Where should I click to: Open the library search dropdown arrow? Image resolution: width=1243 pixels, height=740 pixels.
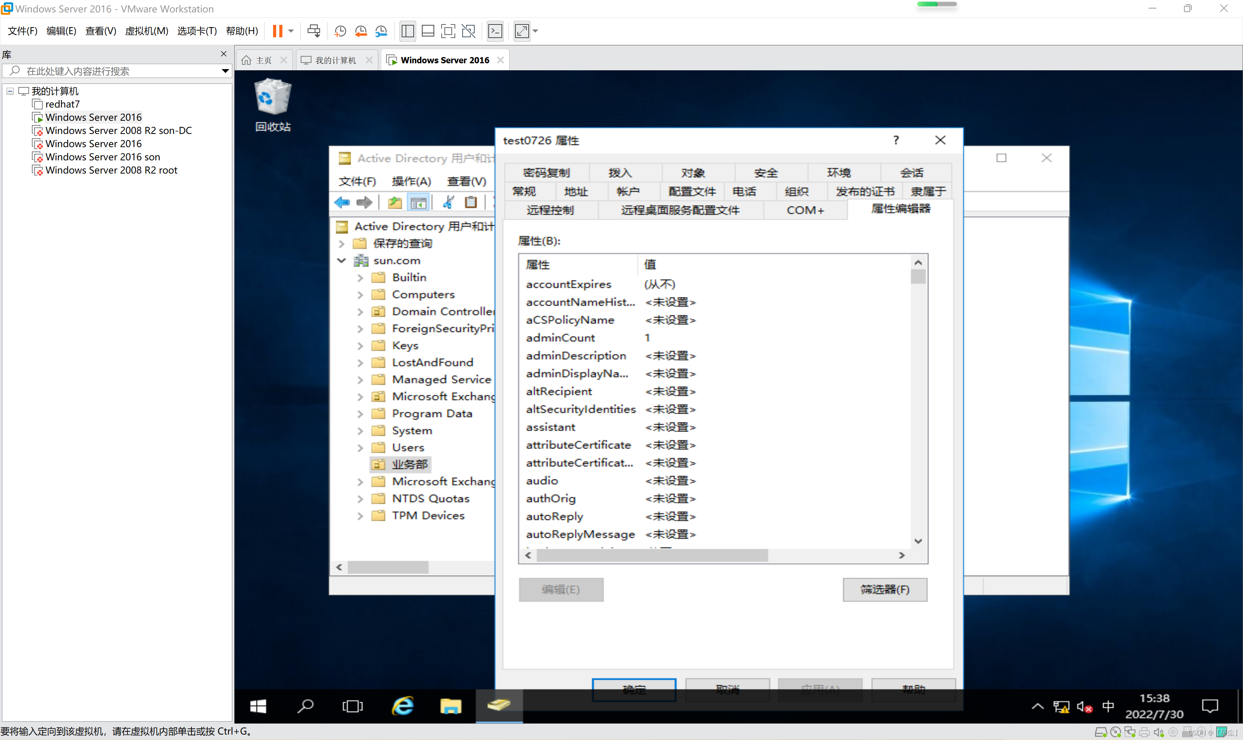[x=225, y=71]
